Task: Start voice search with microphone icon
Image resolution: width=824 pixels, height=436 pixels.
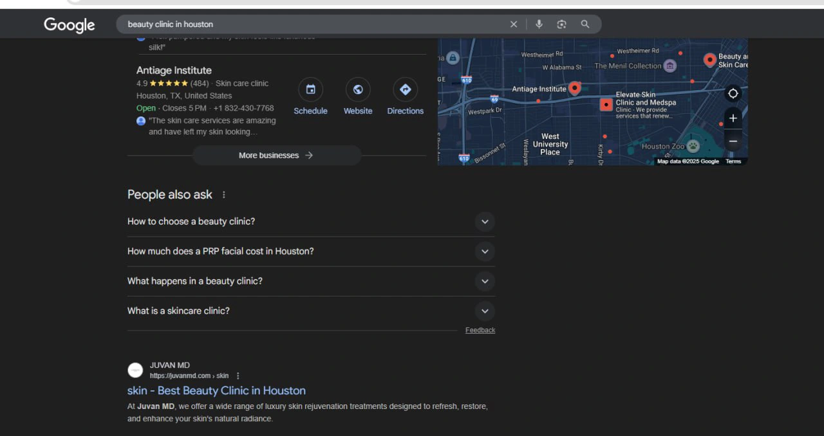Action: click(539, 24)
